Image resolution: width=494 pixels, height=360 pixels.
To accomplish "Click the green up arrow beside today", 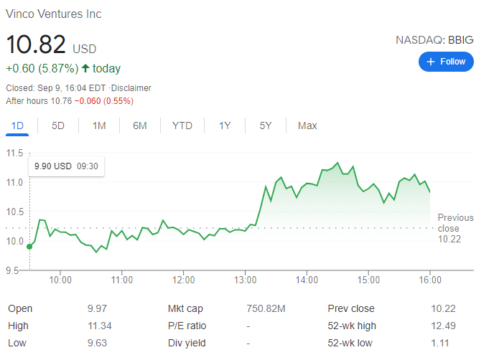I will pyautogui.click(x=85, y=69).
